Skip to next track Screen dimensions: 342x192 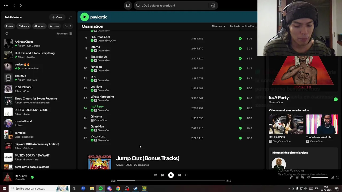(x=180, y=175)
